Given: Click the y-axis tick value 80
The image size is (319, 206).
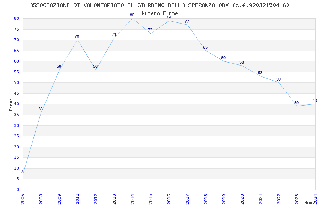Looking at the screenshot, I should 17,18.
